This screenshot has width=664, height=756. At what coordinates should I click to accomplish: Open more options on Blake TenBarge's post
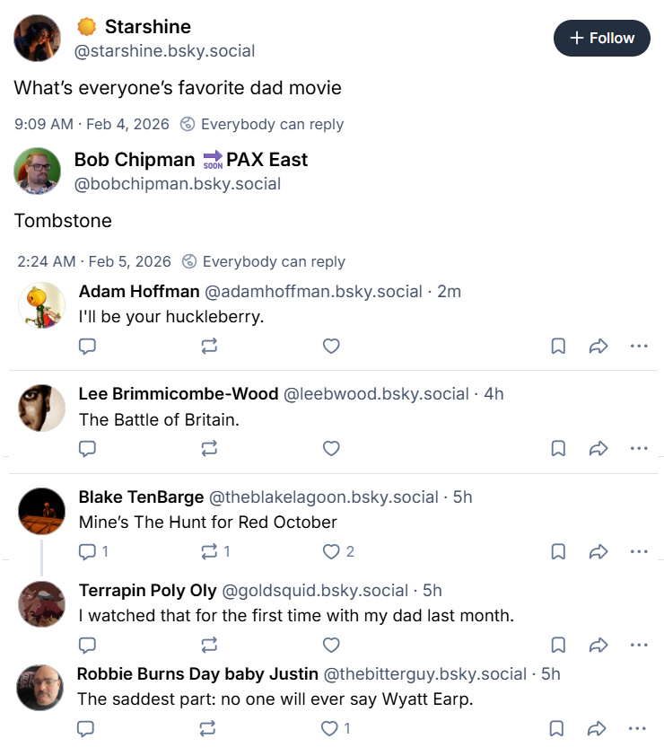tap(639, 551)
